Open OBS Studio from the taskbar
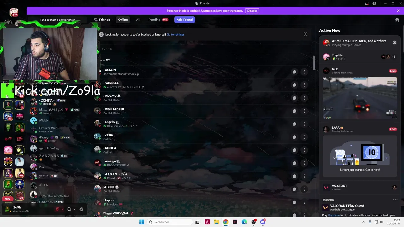The image size is (404, 227). pos(253,222)
